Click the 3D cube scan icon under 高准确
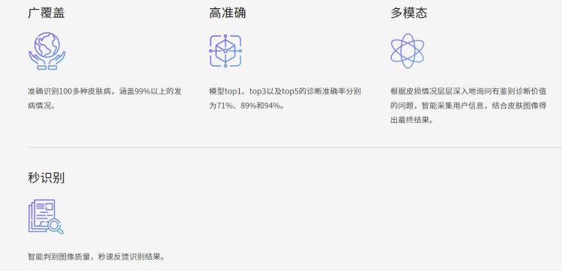The width and height of the screenshot is (562, 271). (226, 51)
